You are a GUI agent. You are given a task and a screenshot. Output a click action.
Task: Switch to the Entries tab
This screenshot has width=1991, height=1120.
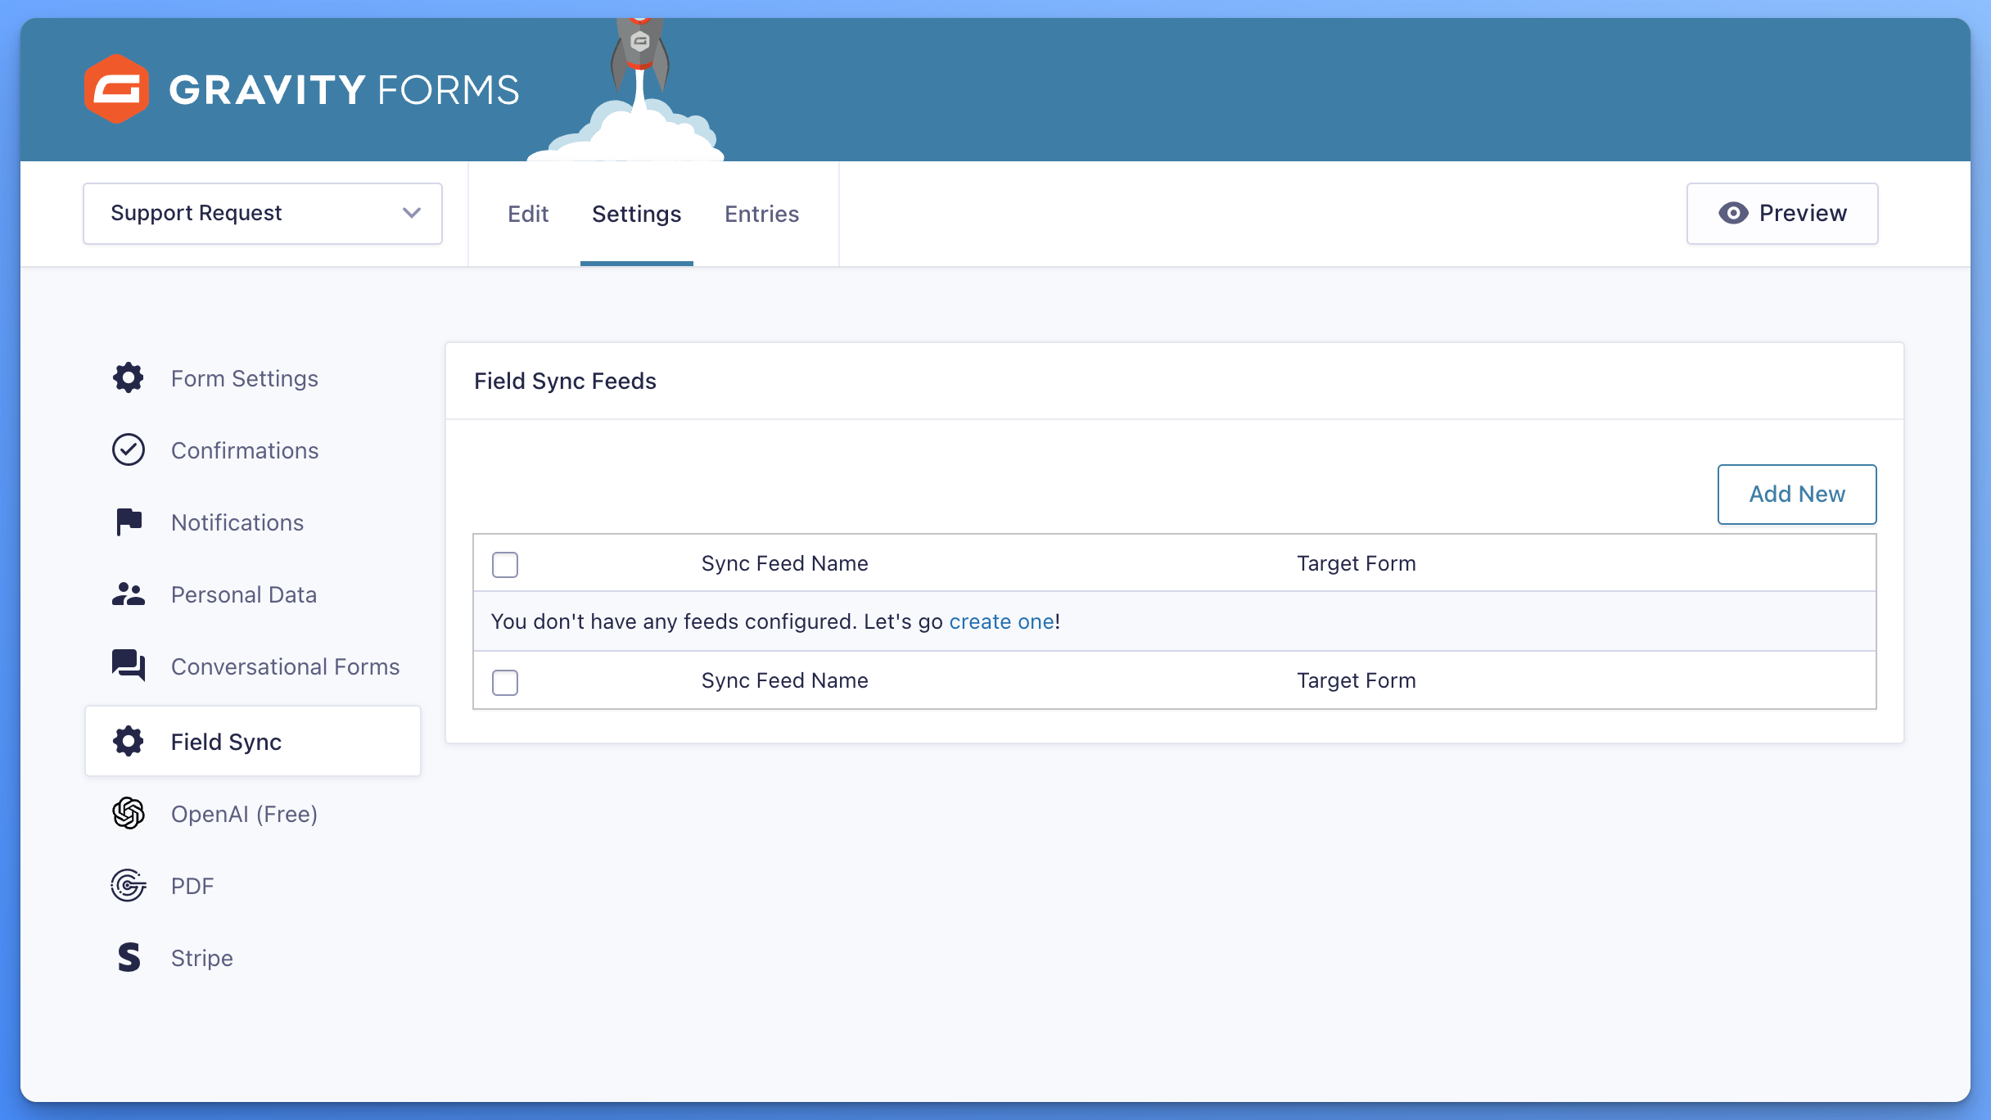[x=761, y=214]
